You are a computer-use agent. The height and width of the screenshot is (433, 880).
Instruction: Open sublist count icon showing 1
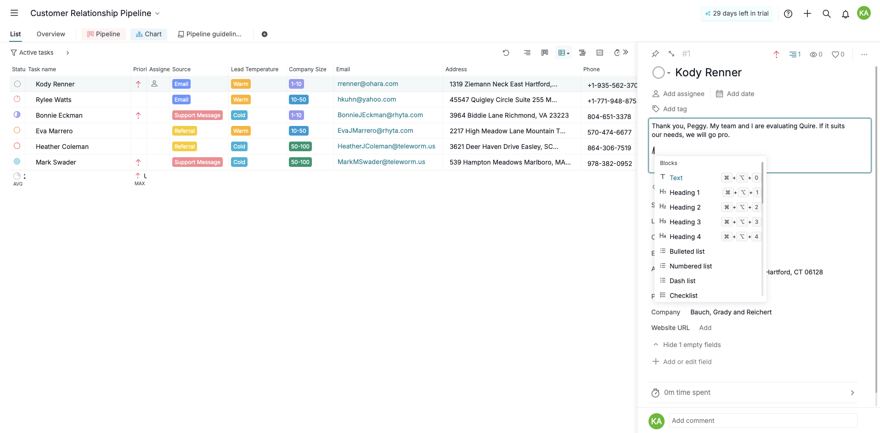(795, 54)
